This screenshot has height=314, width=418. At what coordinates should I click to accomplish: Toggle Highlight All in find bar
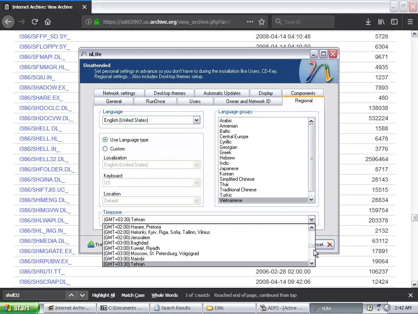click(103, 295)
